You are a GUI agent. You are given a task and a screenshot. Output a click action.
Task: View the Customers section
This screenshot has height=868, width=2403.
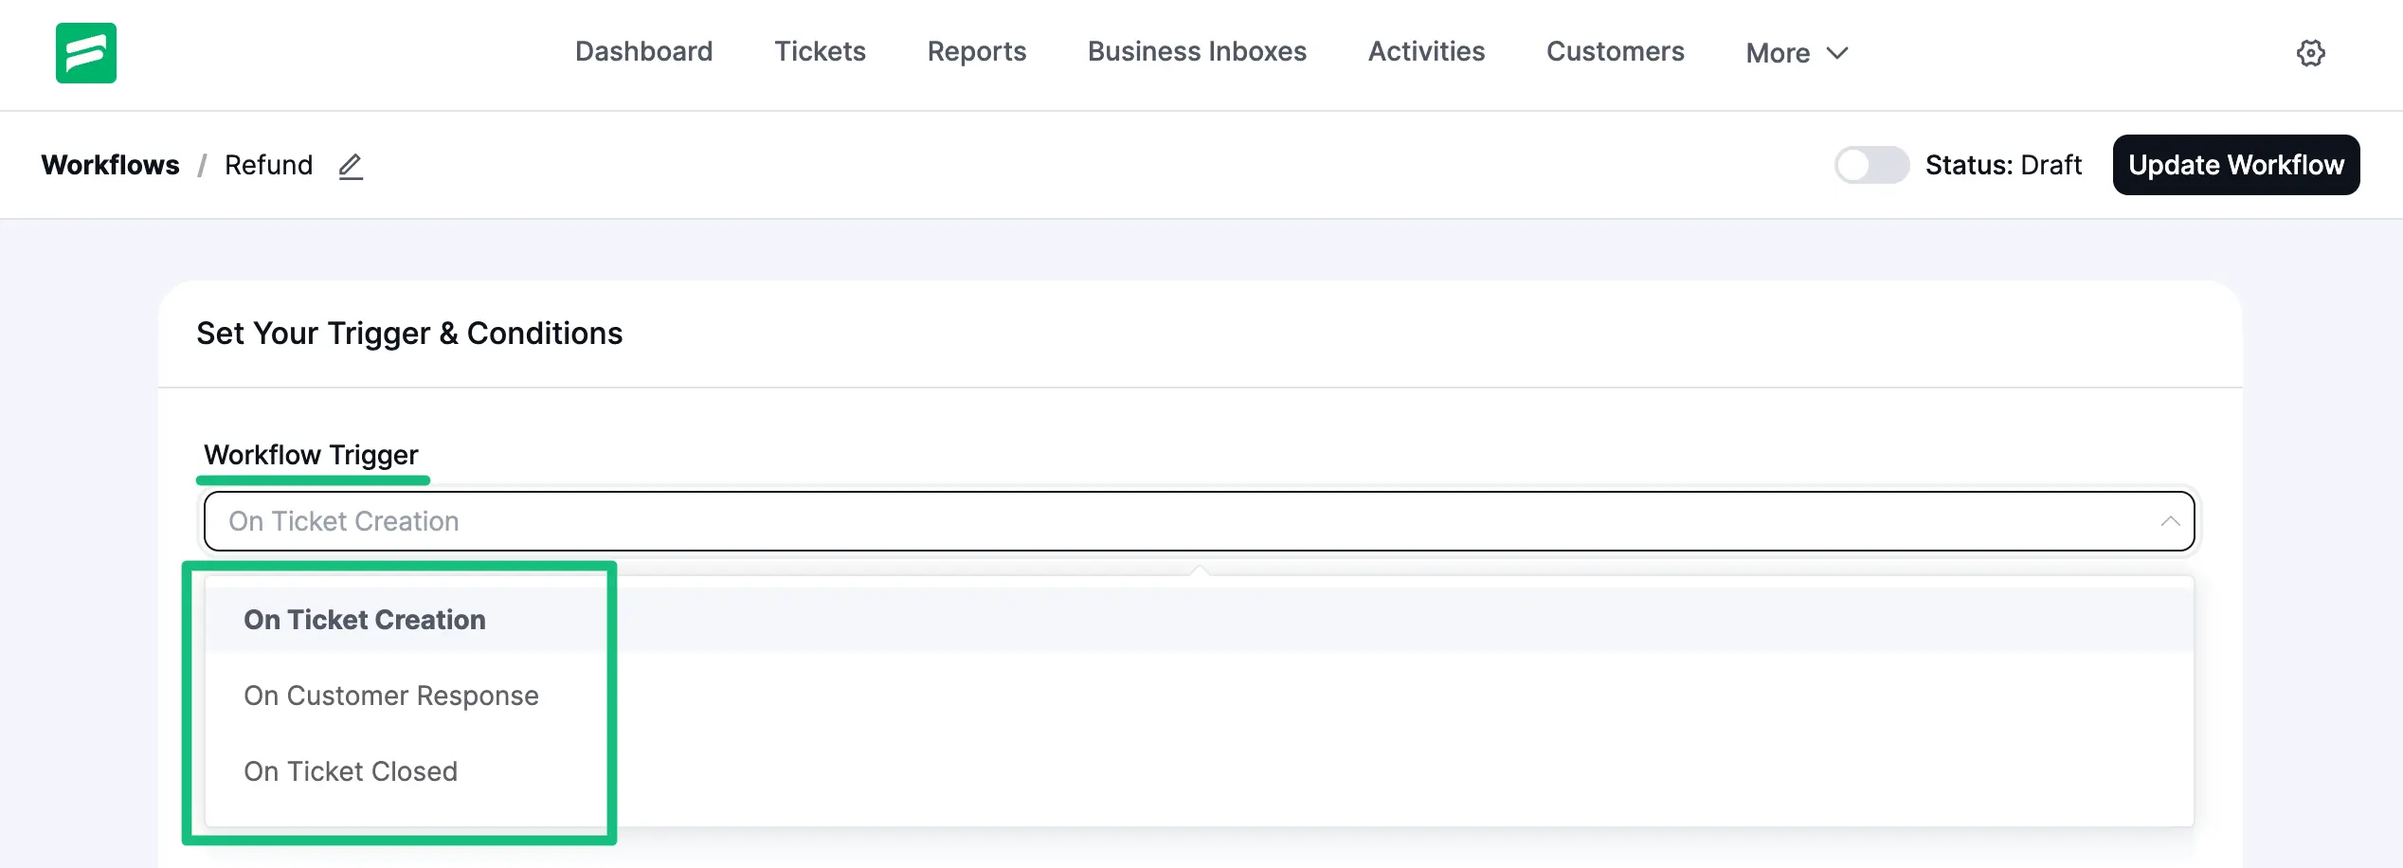1614,52
